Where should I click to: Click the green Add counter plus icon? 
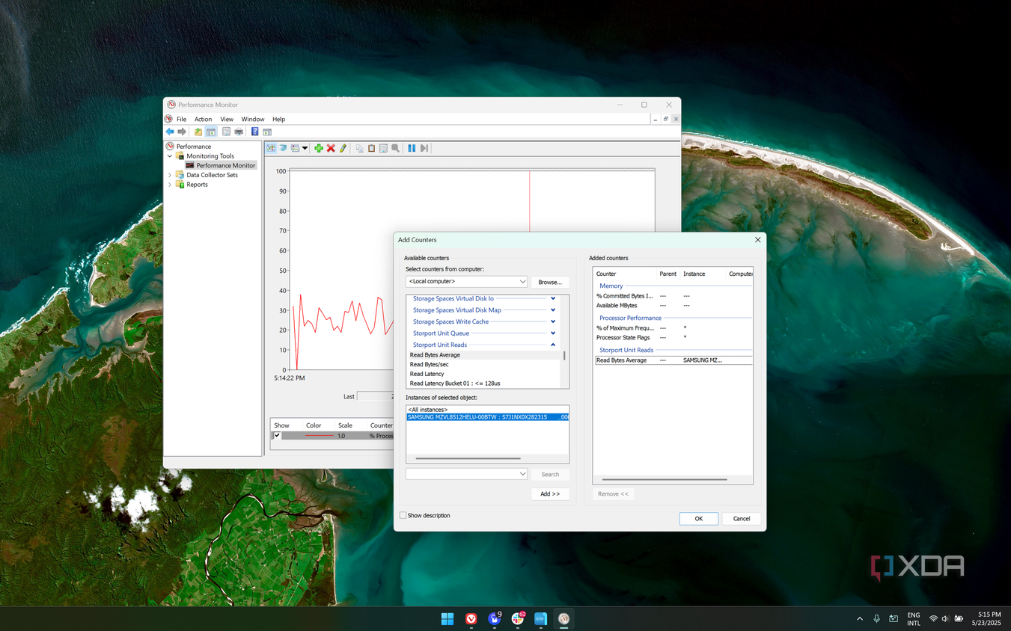click(x=319, y=148)
